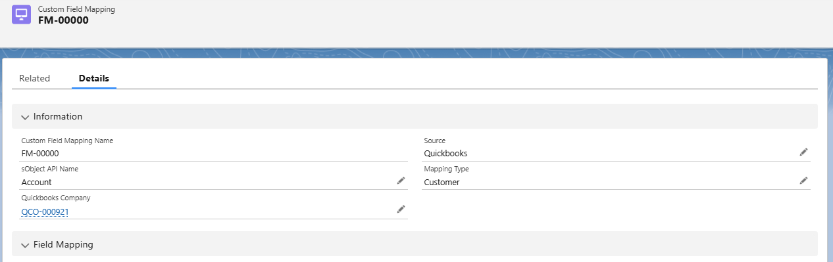This screenshot has height=262, width=833.
Task: Click the Source field label
Action: coord(435,141)
